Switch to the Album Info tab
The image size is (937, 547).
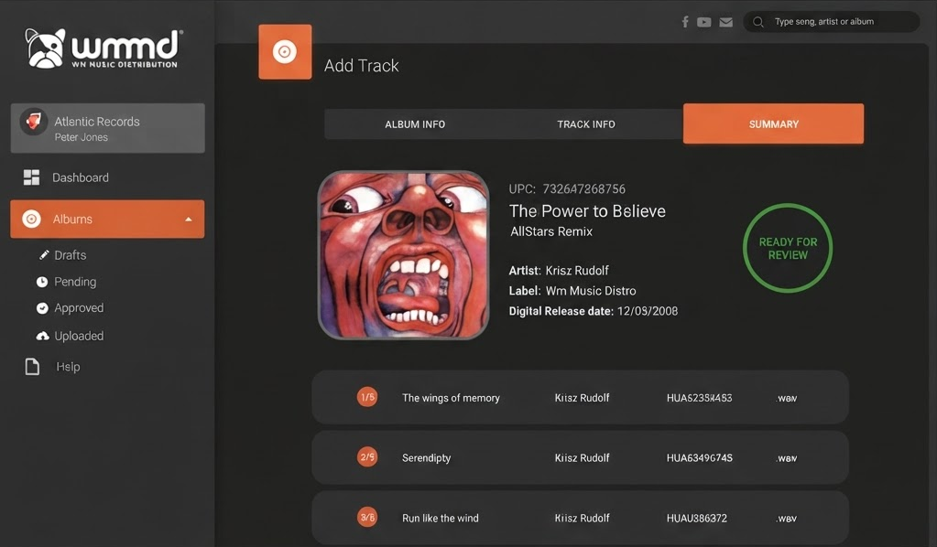(415, 124)
